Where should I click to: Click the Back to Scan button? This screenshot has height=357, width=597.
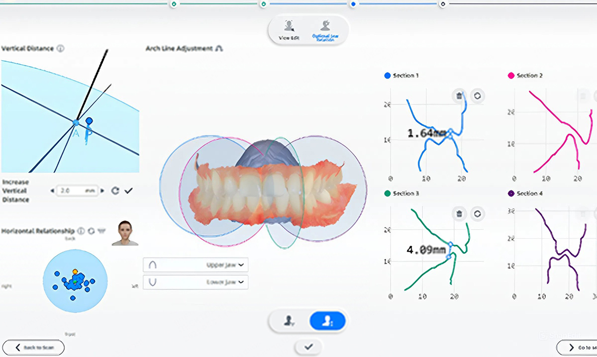pos(33,347)
